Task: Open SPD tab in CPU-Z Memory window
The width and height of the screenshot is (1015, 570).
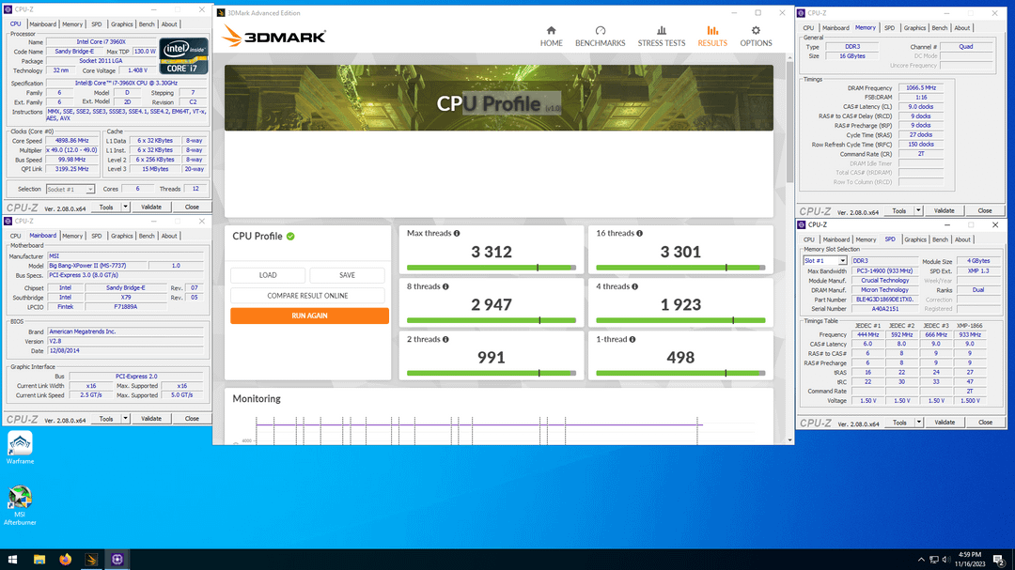Action: [x=889, y=28]
